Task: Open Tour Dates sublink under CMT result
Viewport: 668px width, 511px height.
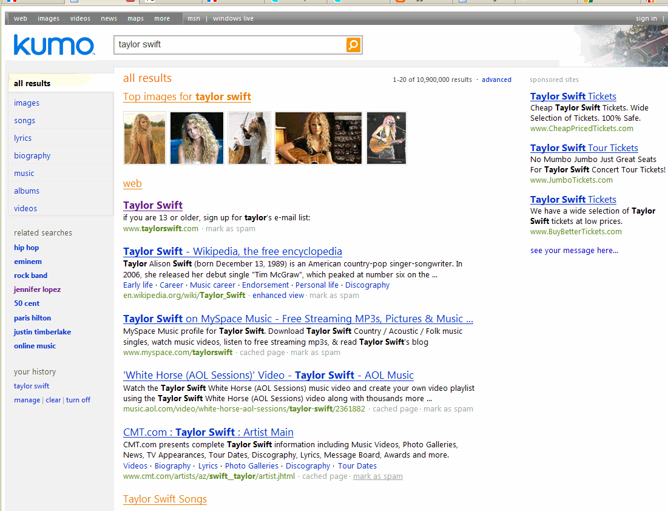Action: 357,466
